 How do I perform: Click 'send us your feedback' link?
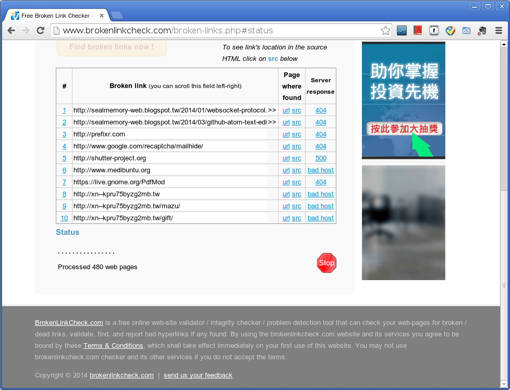pos(198,375)
